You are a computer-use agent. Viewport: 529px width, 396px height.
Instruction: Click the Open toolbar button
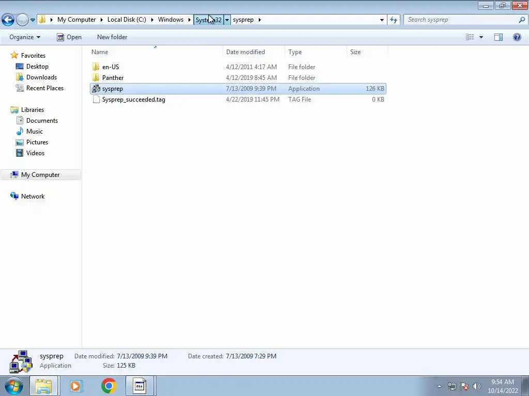pos(69,37)
